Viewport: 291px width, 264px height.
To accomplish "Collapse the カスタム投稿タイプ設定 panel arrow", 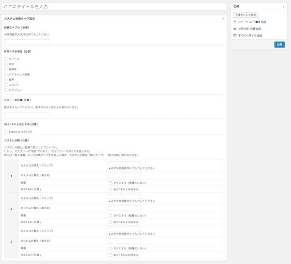I will pyautogui.click(x=223, y=18).
